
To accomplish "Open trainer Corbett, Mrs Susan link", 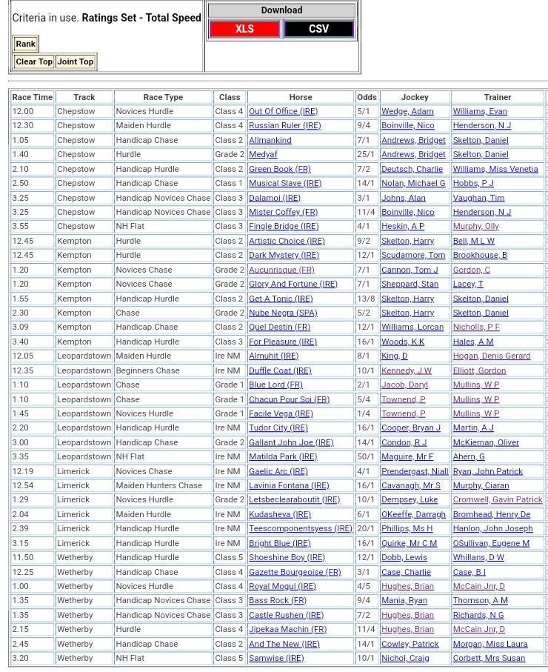I will (x=488, y=658).
